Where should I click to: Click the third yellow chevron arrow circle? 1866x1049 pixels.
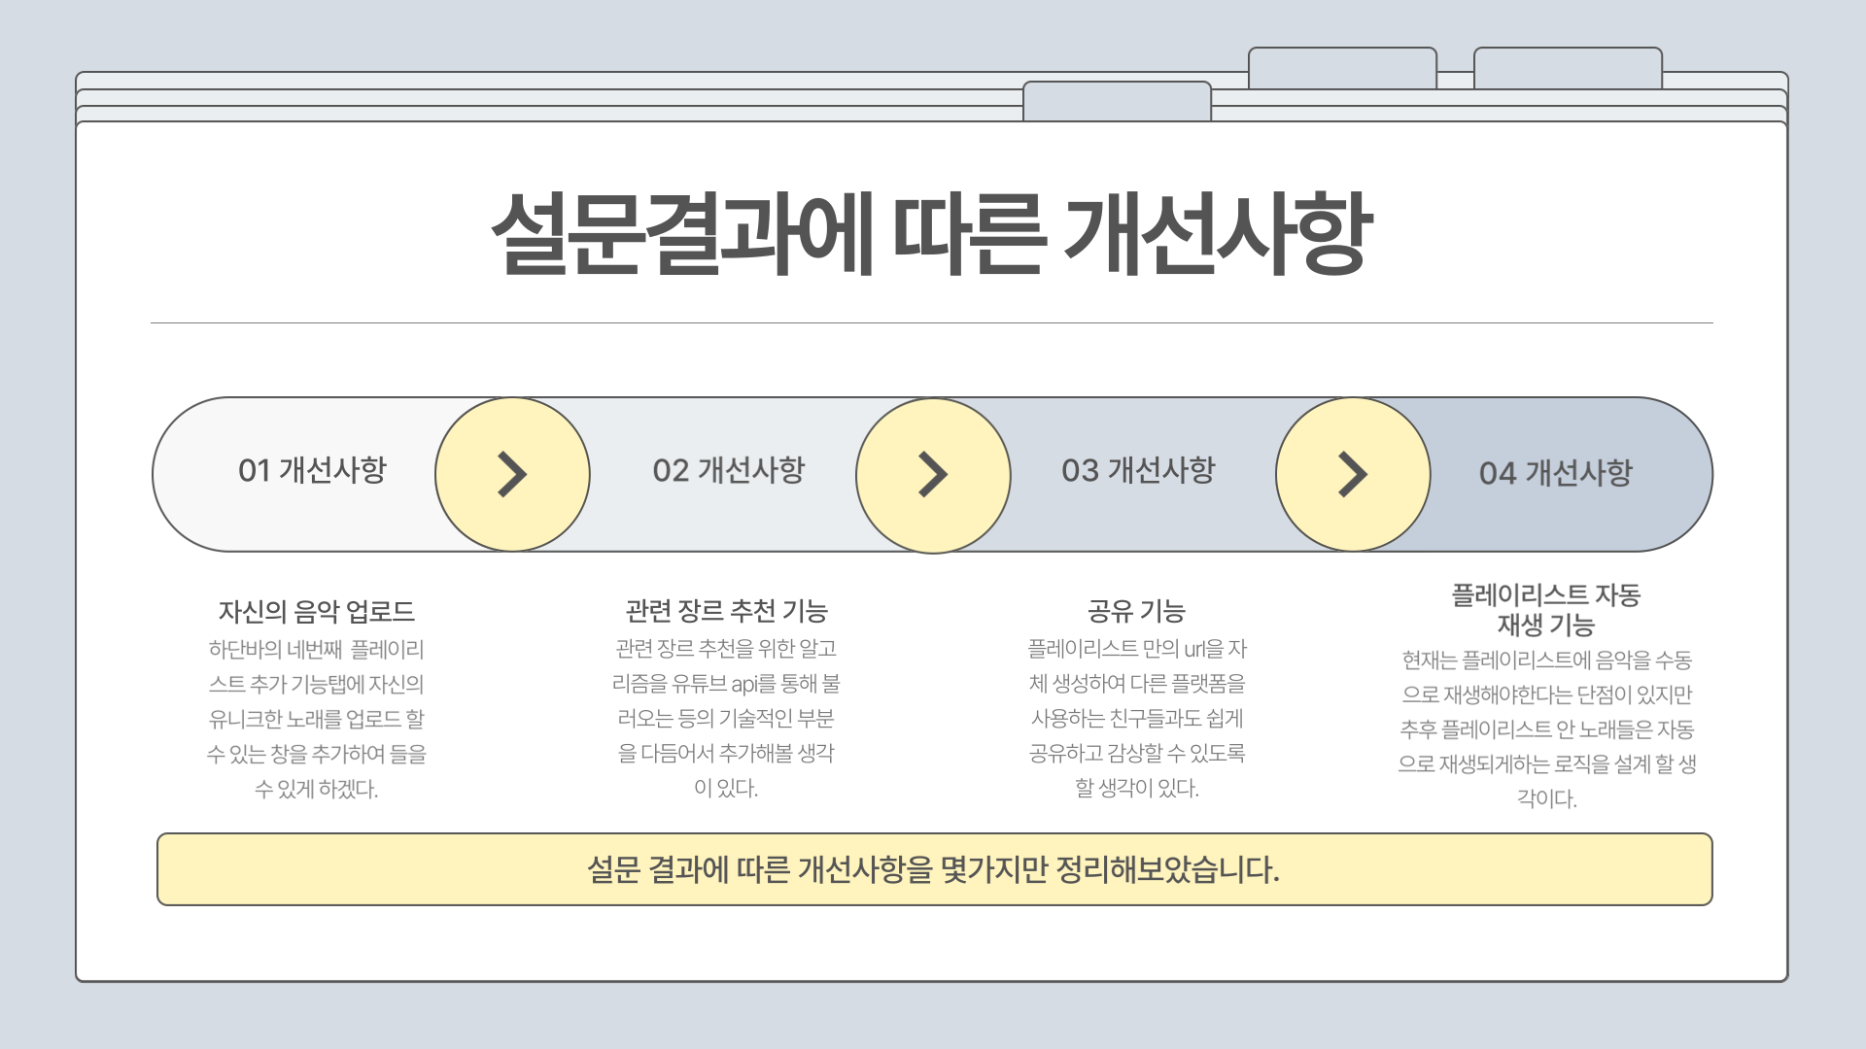[1353, 475]
